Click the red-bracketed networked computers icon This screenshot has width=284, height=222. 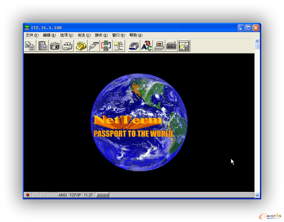coord(106,46)
